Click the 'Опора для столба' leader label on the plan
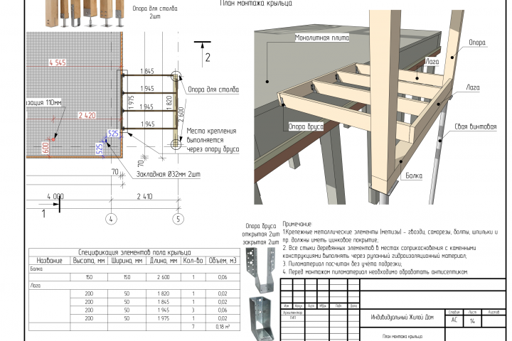512x341 pixels. point(213,90)
